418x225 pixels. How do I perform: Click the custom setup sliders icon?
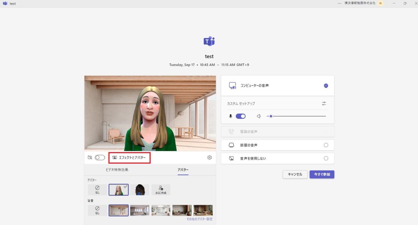tap(324, 104)
